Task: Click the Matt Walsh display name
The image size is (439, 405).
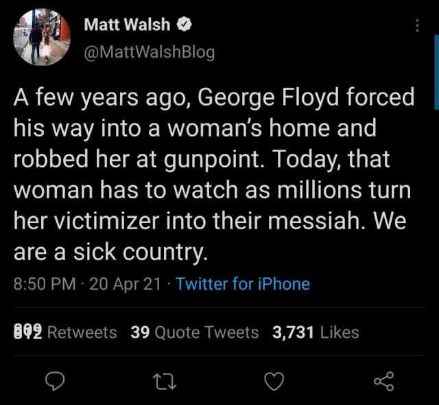Action: click(x=129, y=25)
